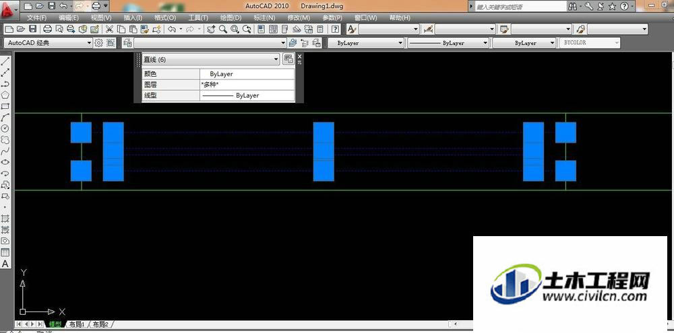Click the Copy clip icon
Viewport: 674px width, 333px height.
[x=121, y=29]
